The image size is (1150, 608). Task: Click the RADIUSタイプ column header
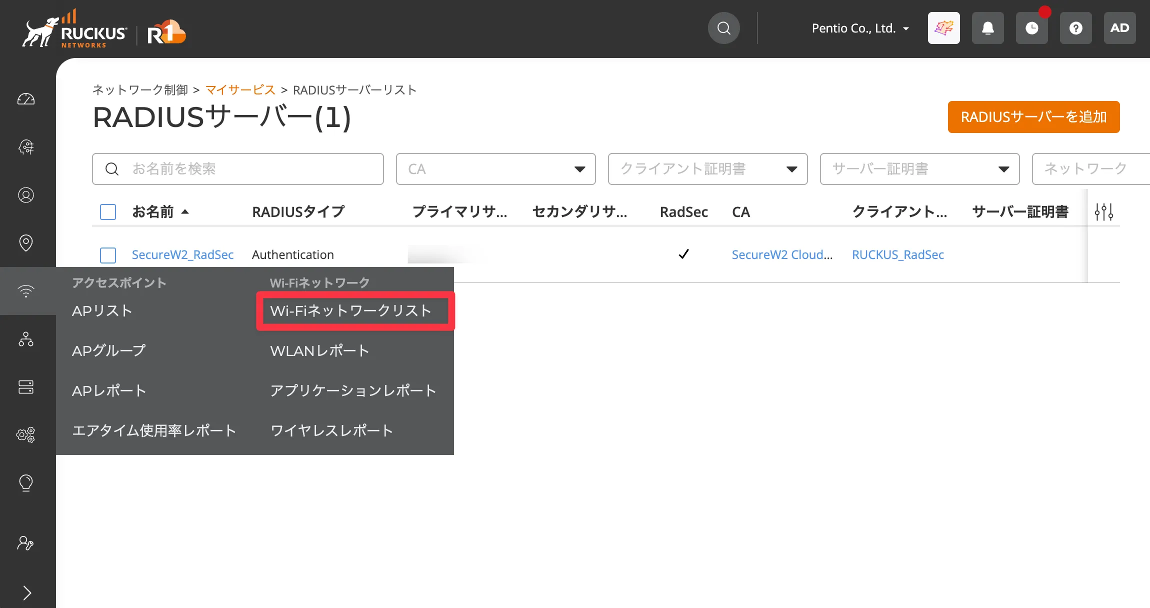click(298, 212)
